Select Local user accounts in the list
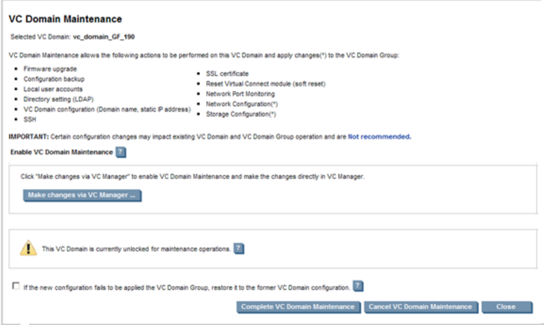This screenshot has width=544, height=325. pos(53,89)
